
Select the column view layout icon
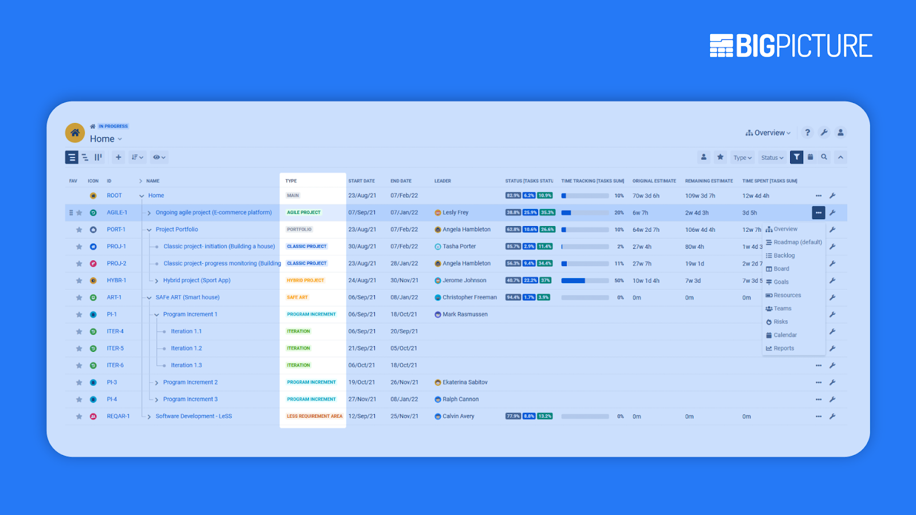(x=98, y=157)
